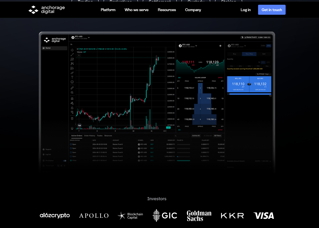Delete drawings with trash can icon
Viewport: 319px width, 228px height.
coord(72,118)
